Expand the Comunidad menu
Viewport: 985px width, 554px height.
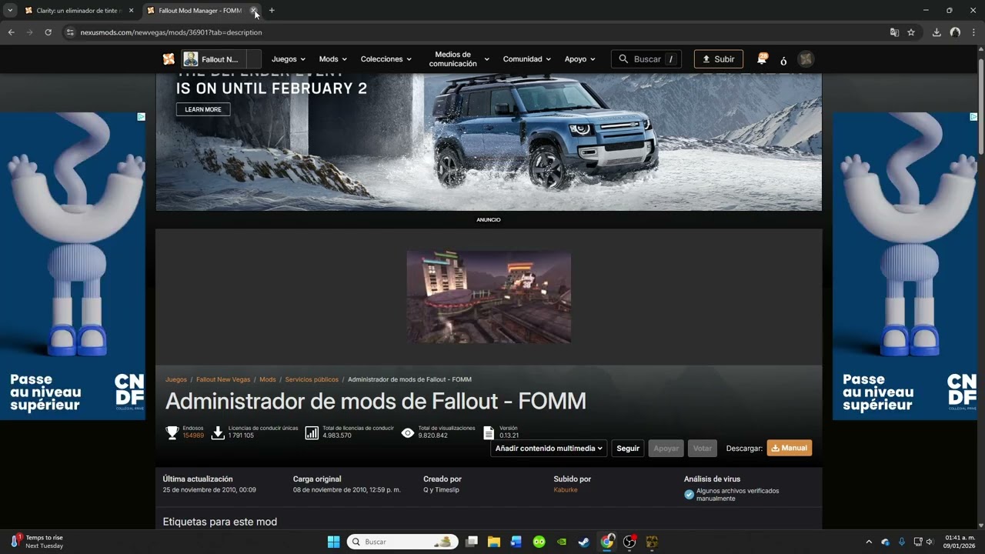(x=527, y=59)
